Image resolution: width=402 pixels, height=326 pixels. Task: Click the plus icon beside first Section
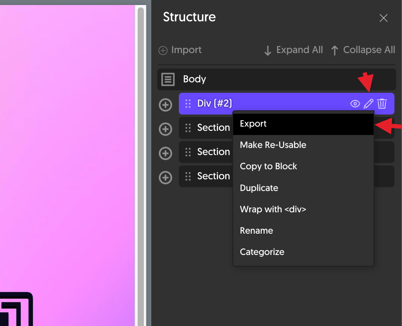pos(165,129)
